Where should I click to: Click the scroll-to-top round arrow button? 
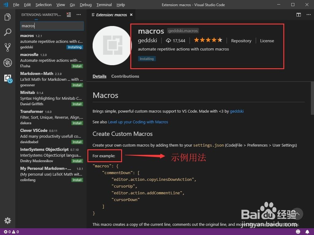tap(297, 214)
